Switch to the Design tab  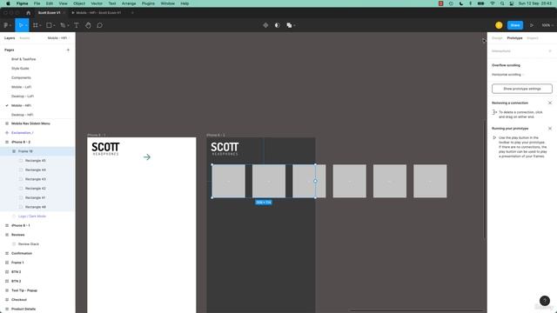coord(497,38)
